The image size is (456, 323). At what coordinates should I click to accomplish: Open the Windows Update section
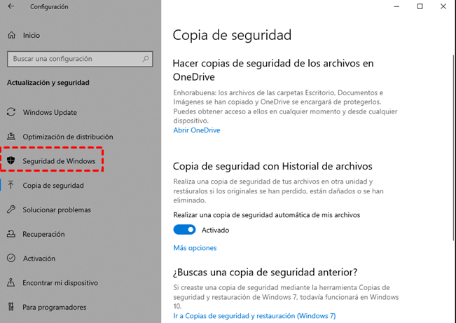[50, 112]
